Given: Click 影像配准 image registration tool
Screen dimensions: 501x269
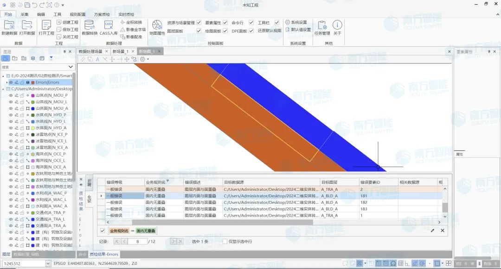Looking at the screenshot, I should coord(131,37).
